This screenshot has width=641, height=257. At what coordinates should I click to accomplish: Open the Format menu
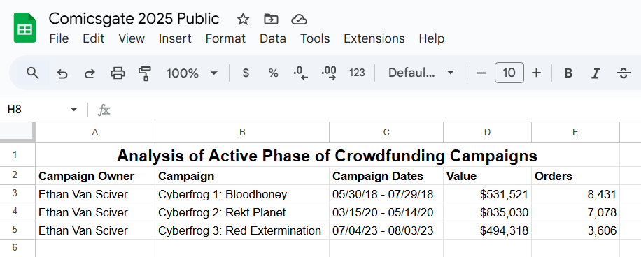click(225, 38)
